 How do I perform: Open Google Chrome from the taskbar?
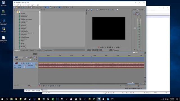(x=16, y=99)
